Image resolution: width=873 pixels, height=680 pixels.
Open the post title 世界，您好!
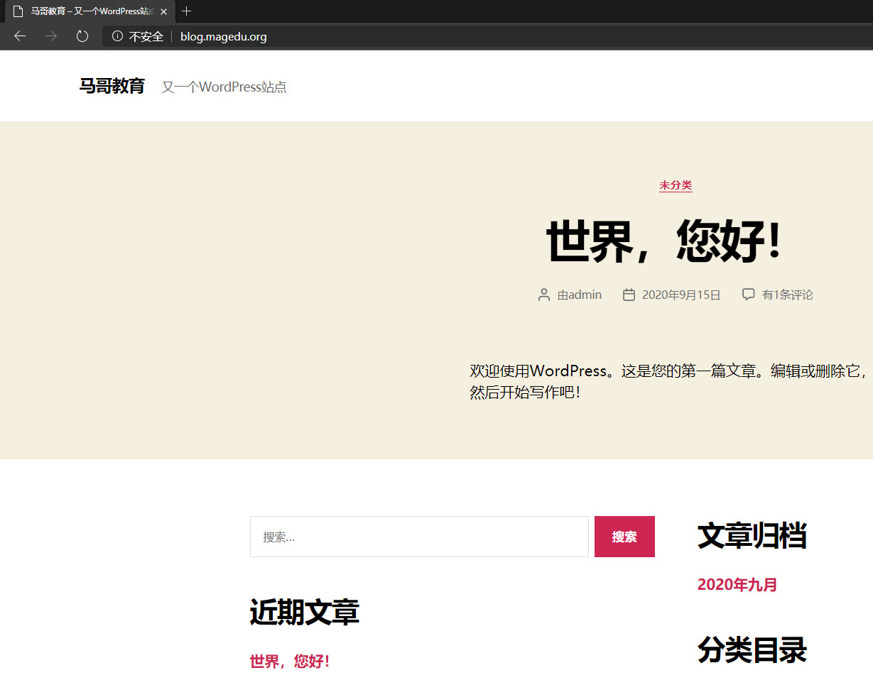(664, 241)
